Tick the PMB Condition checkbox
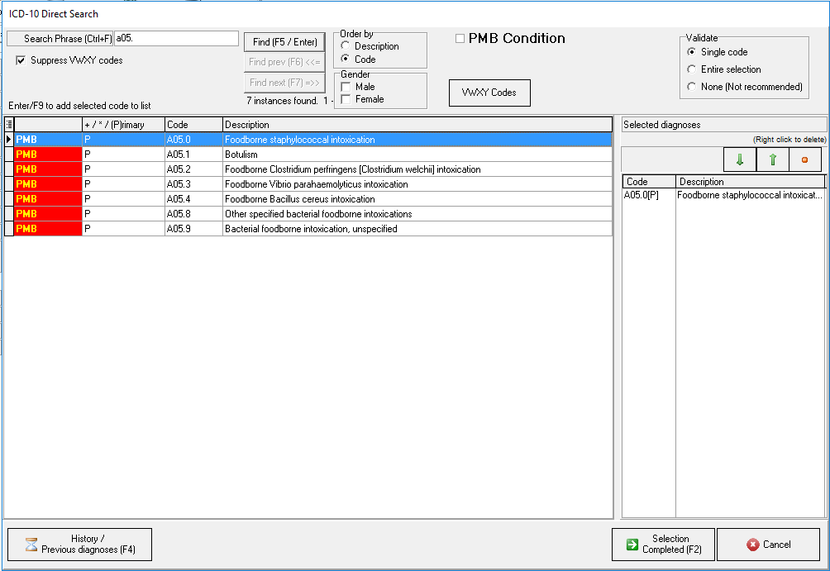Viewport: 830px width, 571px height. [460, 39]
